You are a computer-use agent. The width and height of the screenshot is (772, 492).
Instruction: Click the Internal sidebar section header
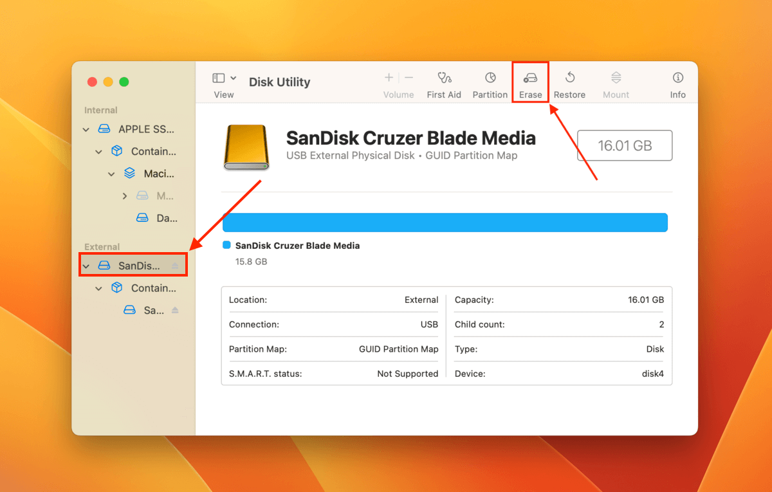pos(101,111)
